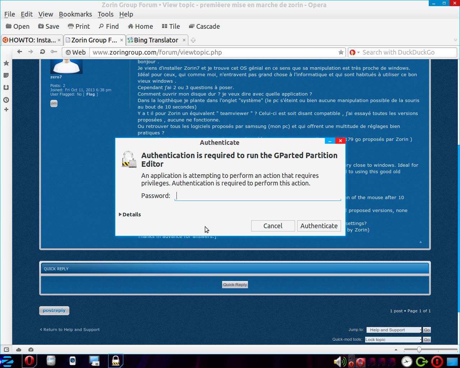This screenshot has width=460, height=368.
Task: Click the Opera Link cloud icon
Action: [x=19, y=349]
